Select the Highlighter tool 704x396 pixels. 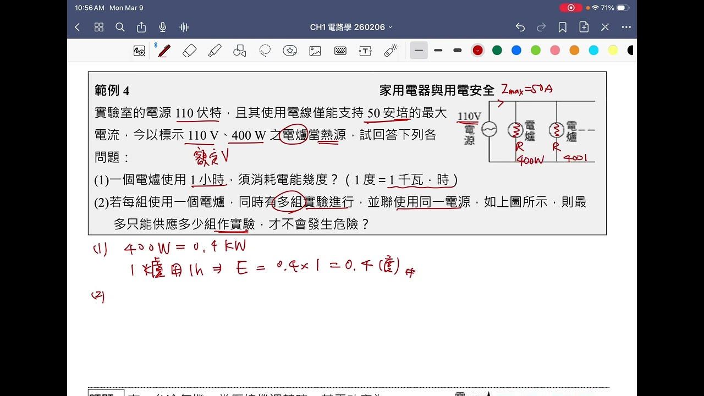[215, 51]
